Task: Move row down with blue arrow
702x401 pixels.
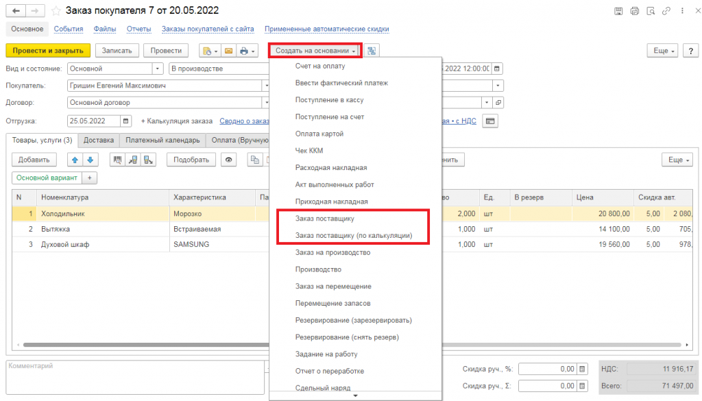Action: pos(90,160)
